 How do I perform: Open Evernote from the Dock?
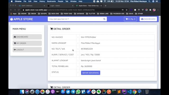(98, 92)
